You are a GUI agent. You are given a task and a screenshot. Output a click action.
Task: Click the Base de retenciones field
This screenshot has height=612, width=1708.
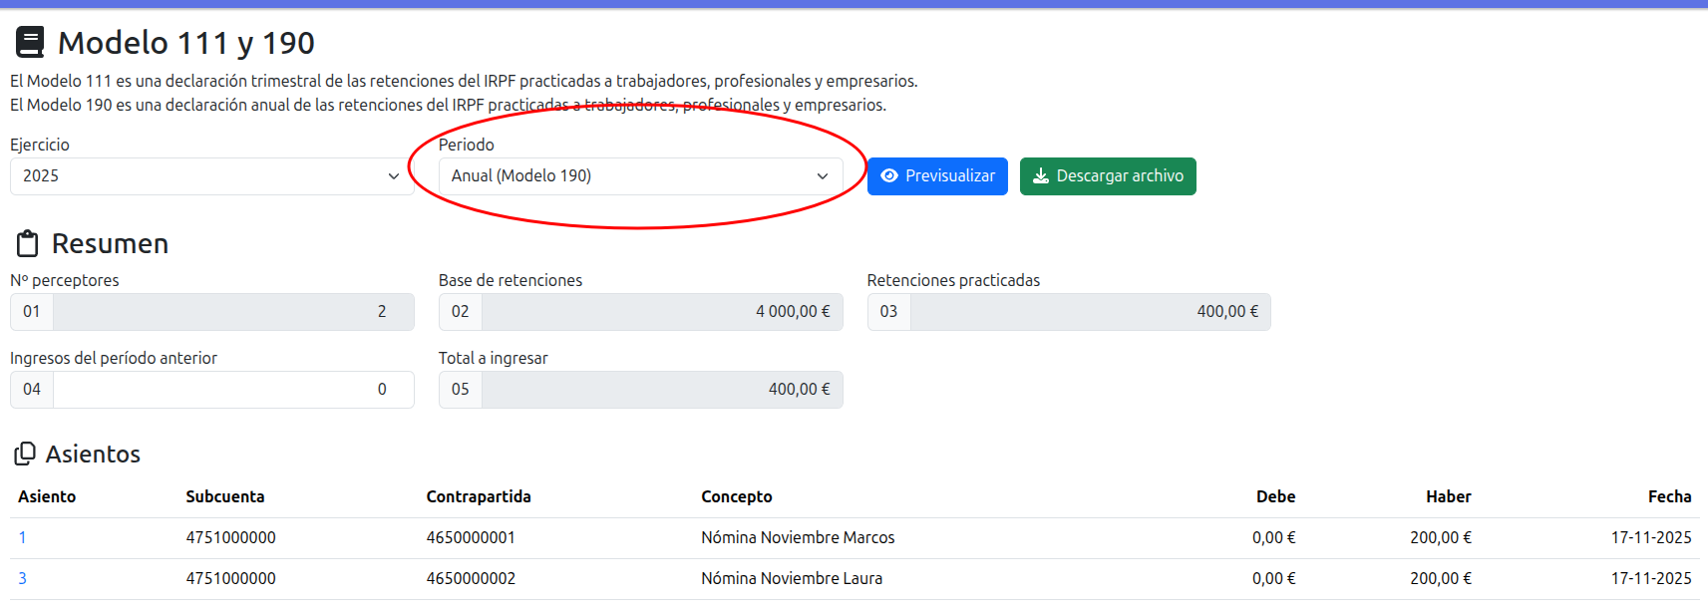661,312
